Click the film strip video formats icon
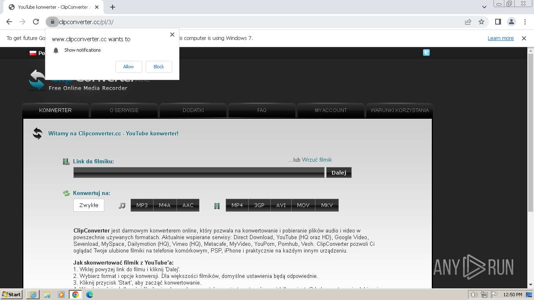This screenshot has height=300, width=534. pos(217,206)
